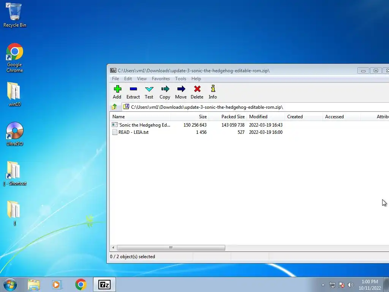Select the 'READ - LEIA.txt' file name

133,132
